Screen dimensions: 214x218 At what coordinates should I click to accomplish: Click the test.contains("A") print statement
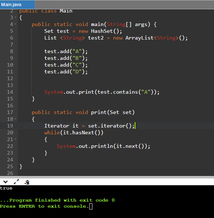click(102, 92)
